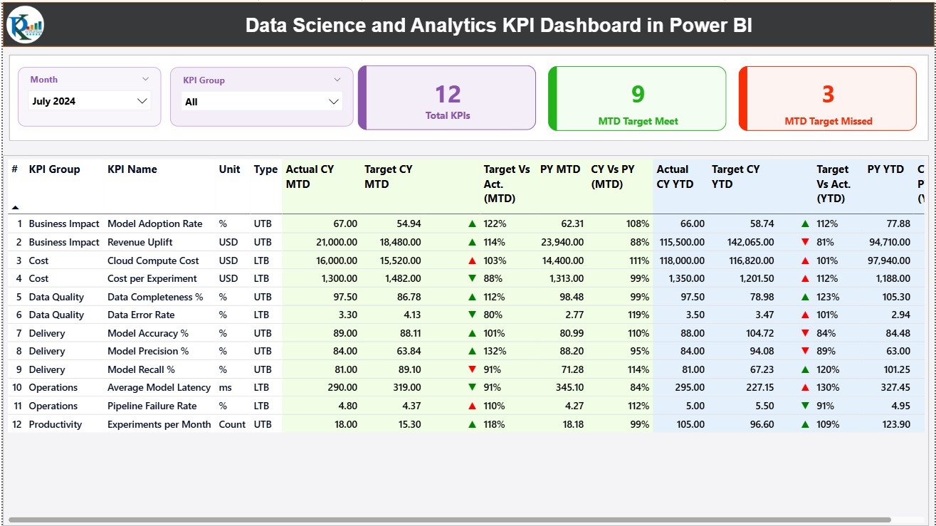Select the MTD Target Missed card

click(x=827, y=98)
